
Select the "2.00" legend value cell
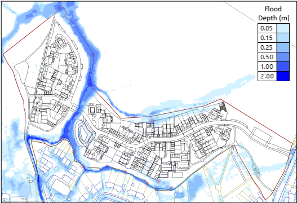(267, 76)
